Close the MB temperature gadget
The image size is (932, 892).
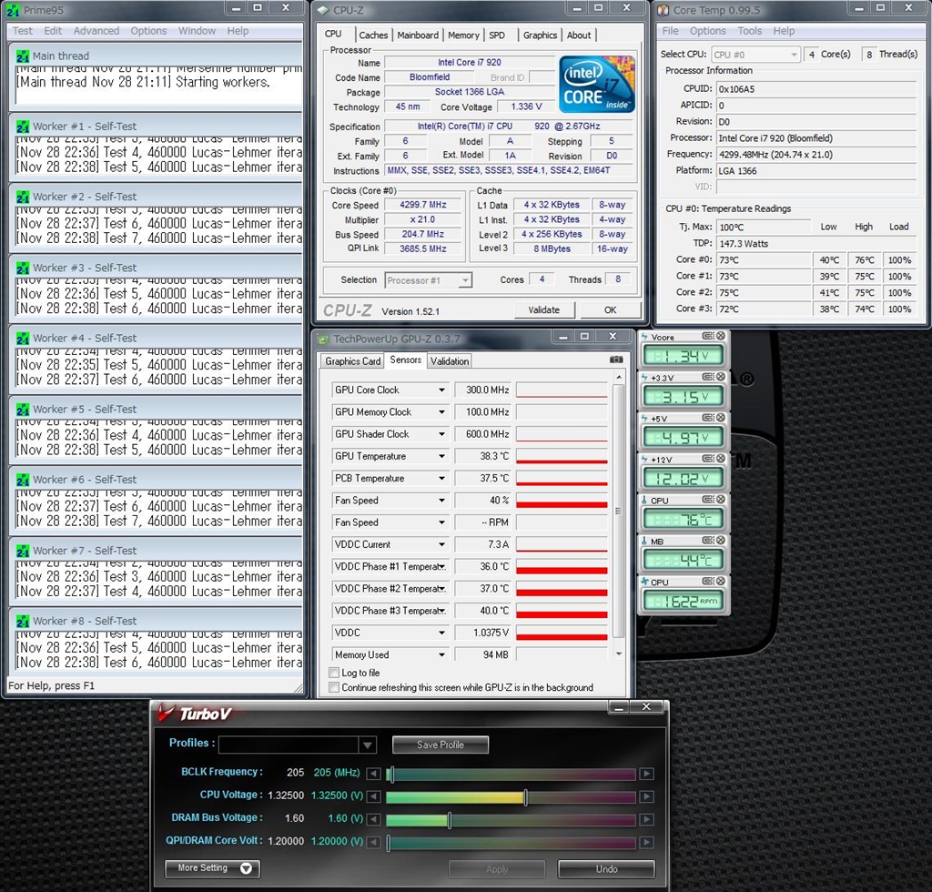click(721, 542)
